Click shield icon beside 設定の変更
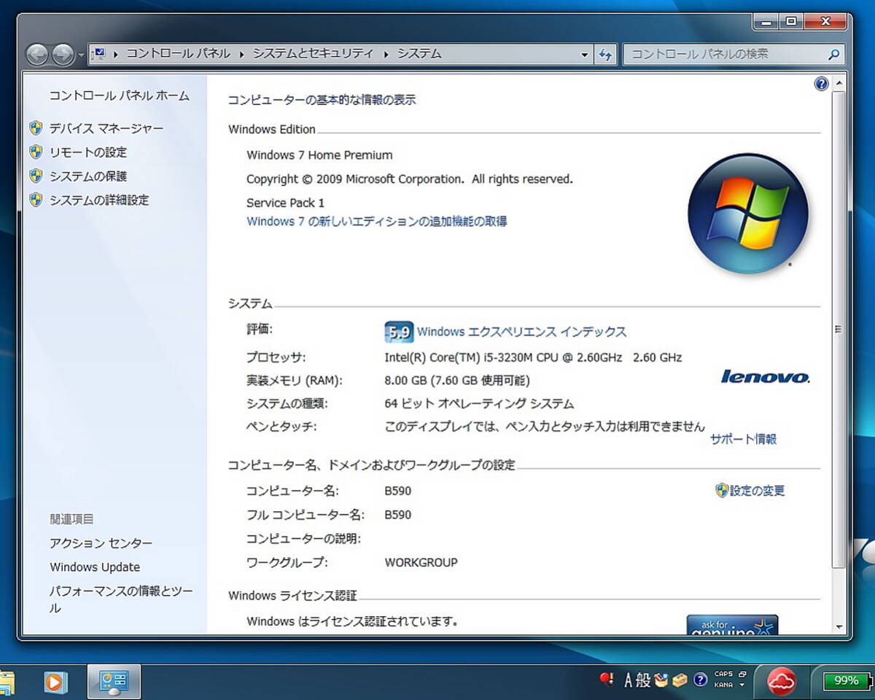The width and height of the screenshot is (875, 700). coord(722,491)
